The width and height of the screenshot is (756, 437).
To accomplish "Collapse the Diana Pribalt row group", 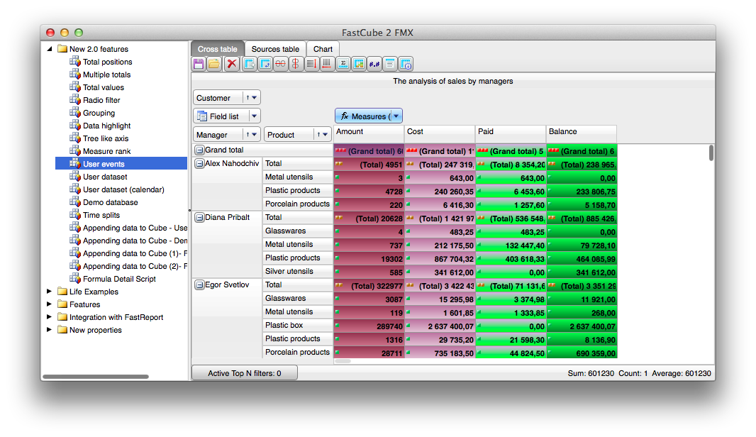I will [199, 218].
